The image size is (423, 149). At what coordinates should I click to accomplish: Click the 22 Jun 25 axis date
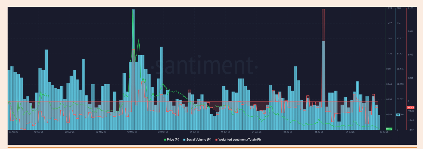[257, 132]
